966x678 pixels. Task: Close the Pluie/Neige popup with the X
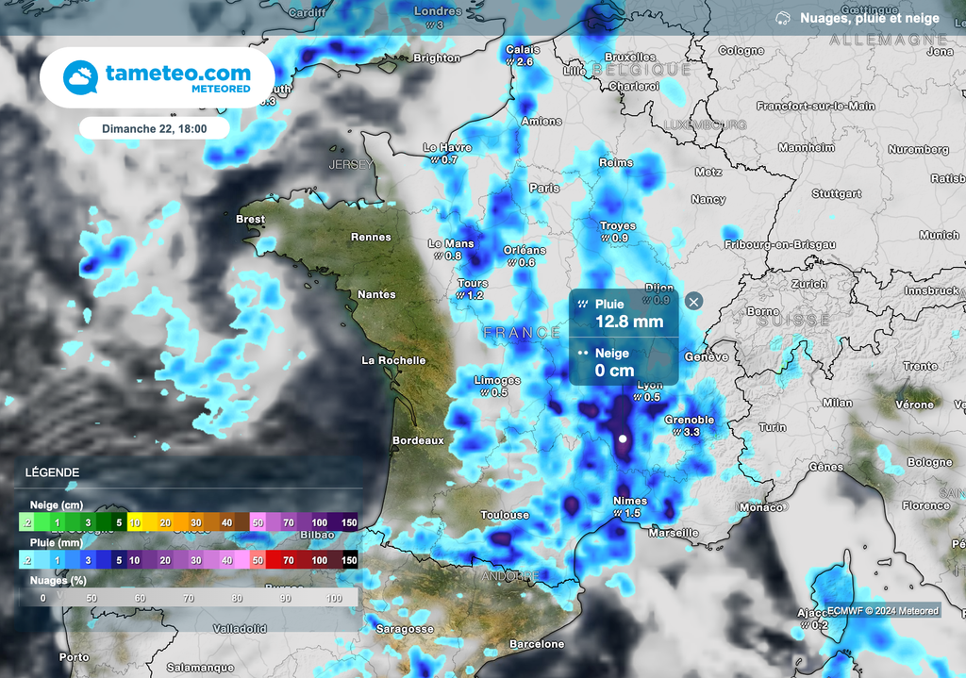[x=694, y=302]
